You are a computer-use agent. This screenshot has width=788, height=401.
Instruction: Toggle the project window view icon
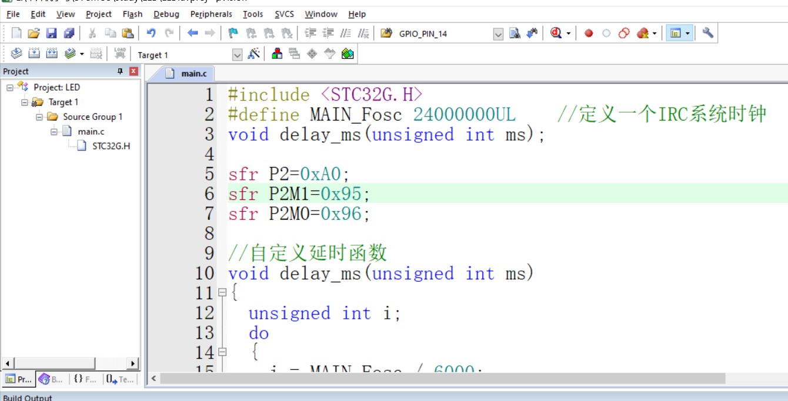pos(675,34)
